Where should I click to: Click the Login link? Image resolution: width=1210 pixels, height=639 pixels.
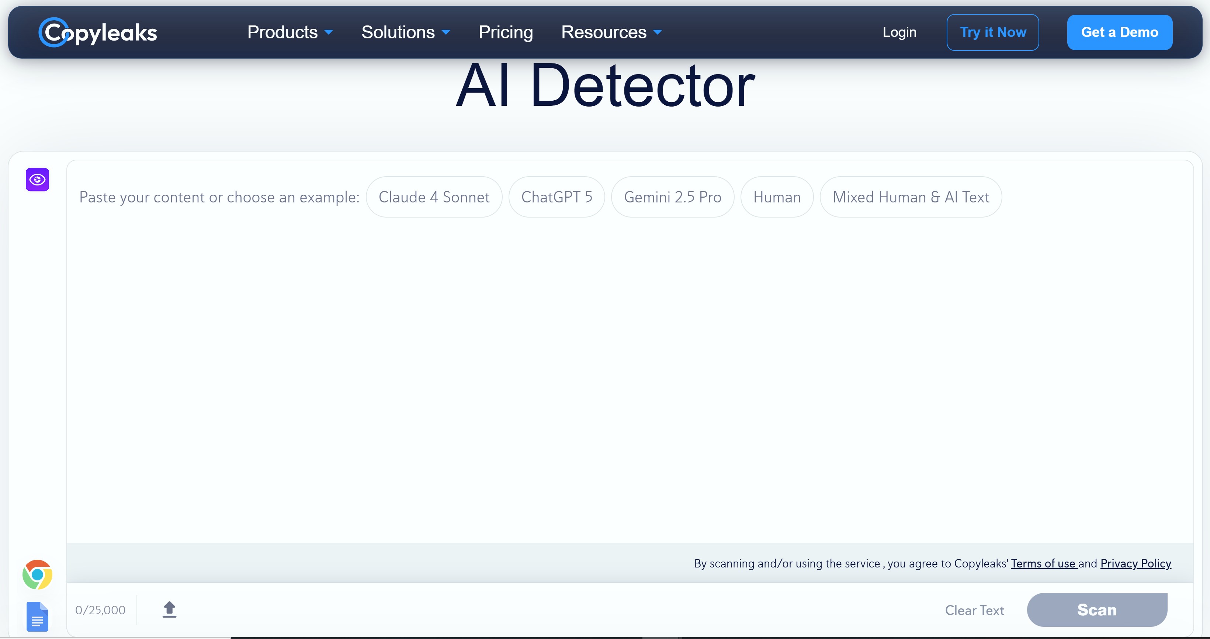click(899, 32)
